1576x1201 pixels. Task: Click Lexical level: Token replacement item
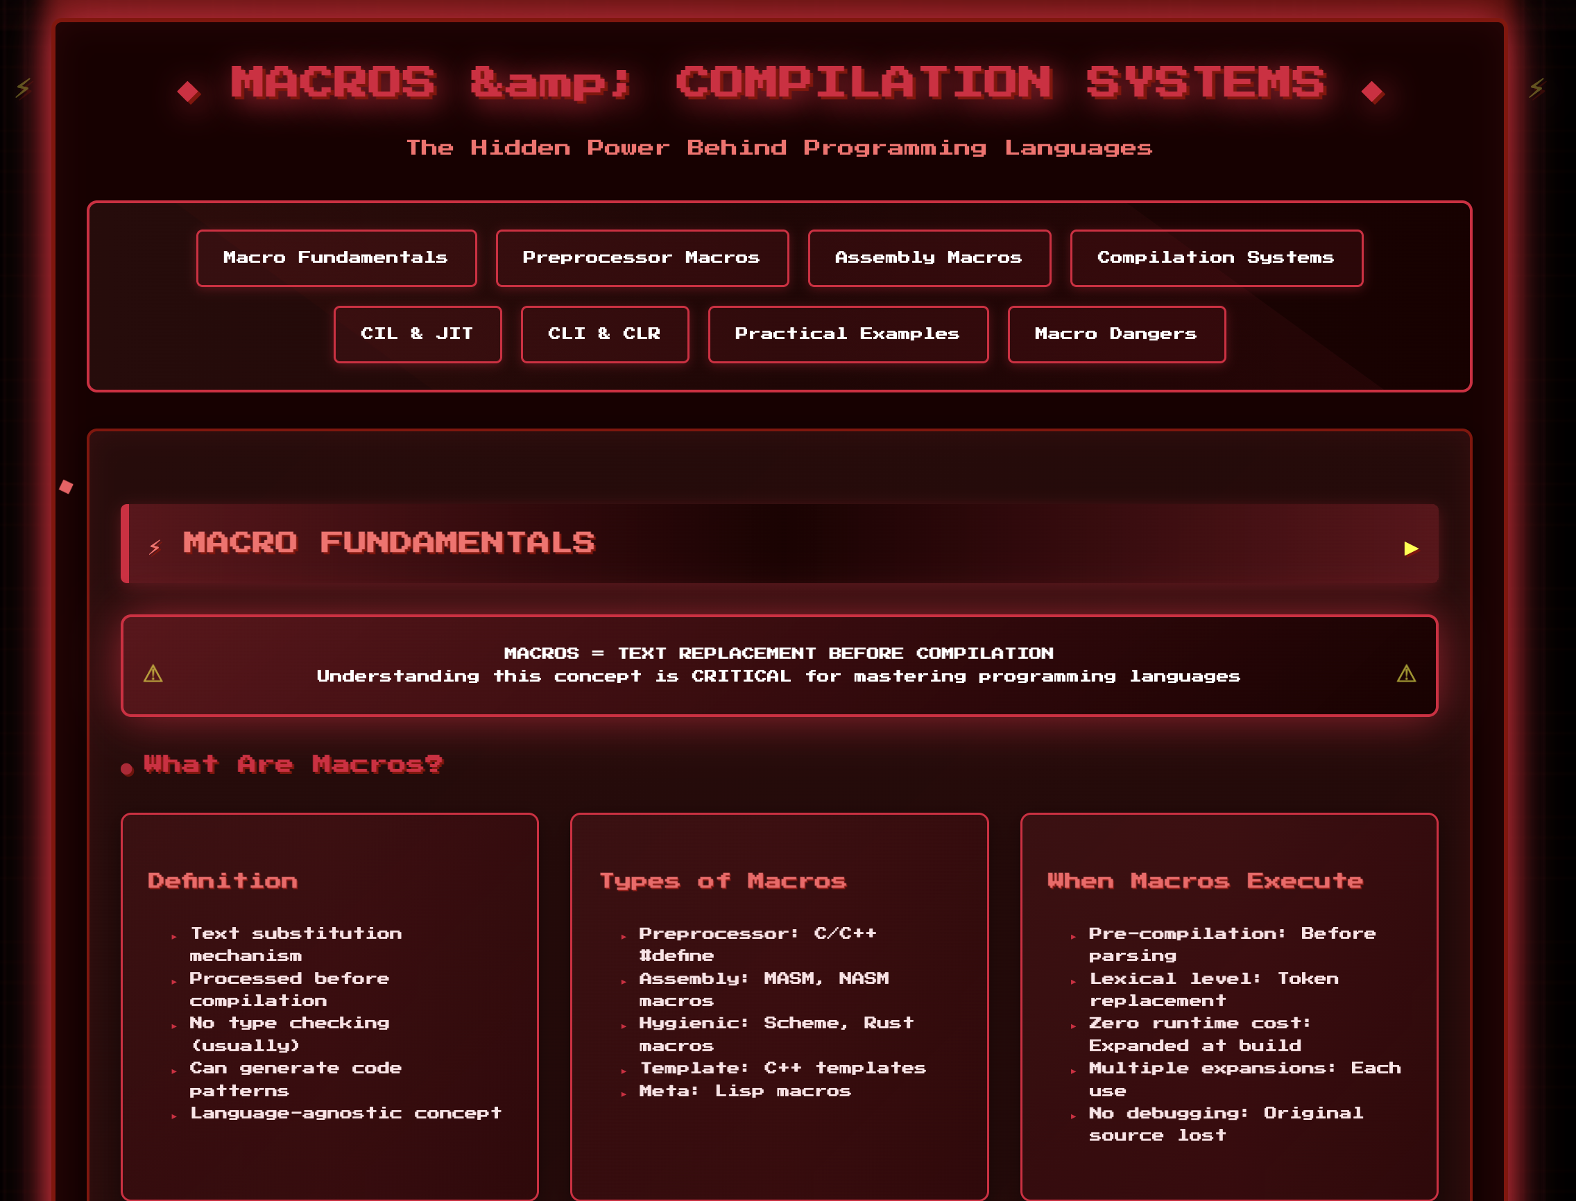point(1213,990)
